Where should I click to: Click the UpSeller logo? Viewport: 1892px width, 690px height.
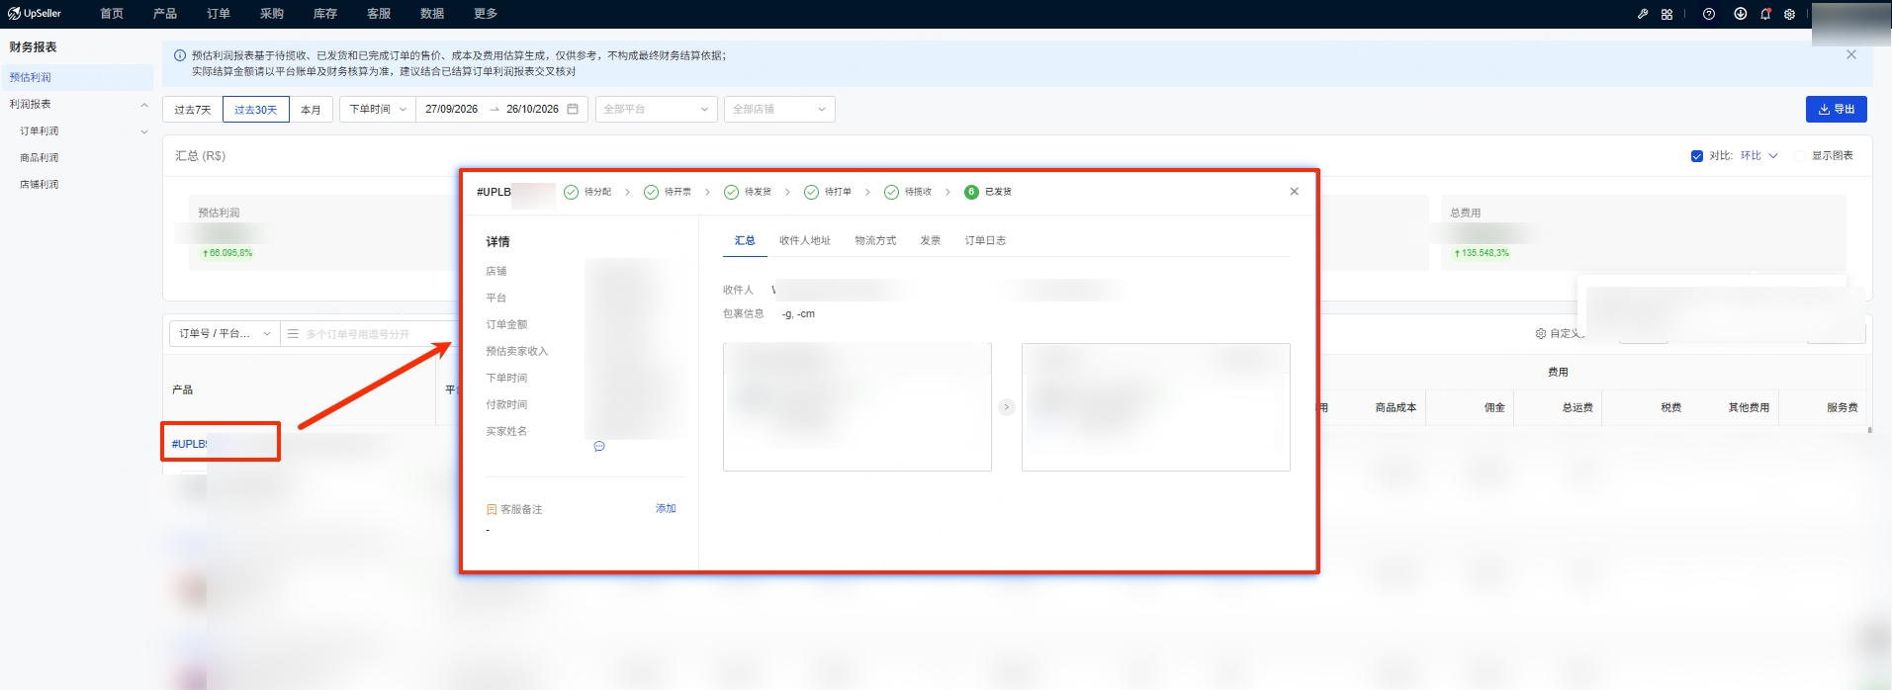pyautogui.click(x=35, y=14)
